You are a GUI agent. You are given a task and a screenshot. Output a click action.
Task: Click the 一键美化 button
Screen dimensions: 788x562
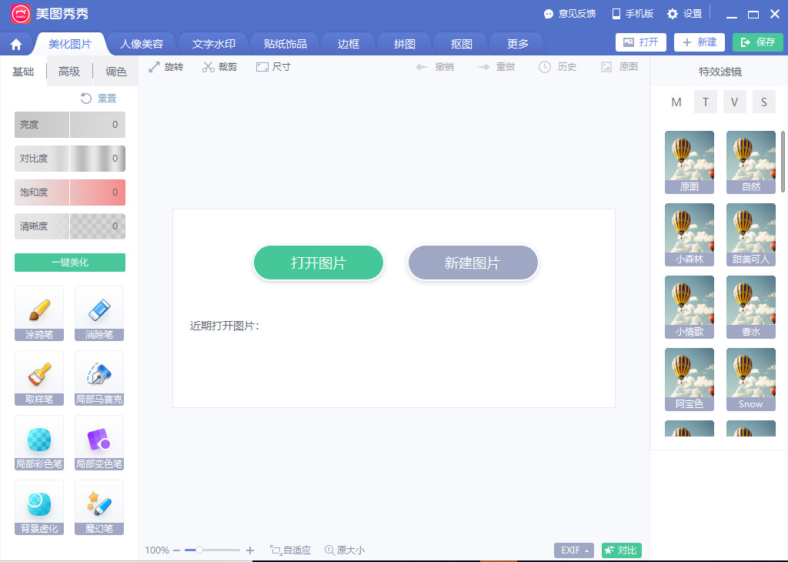pyautogui.click(x=70, y=263)
